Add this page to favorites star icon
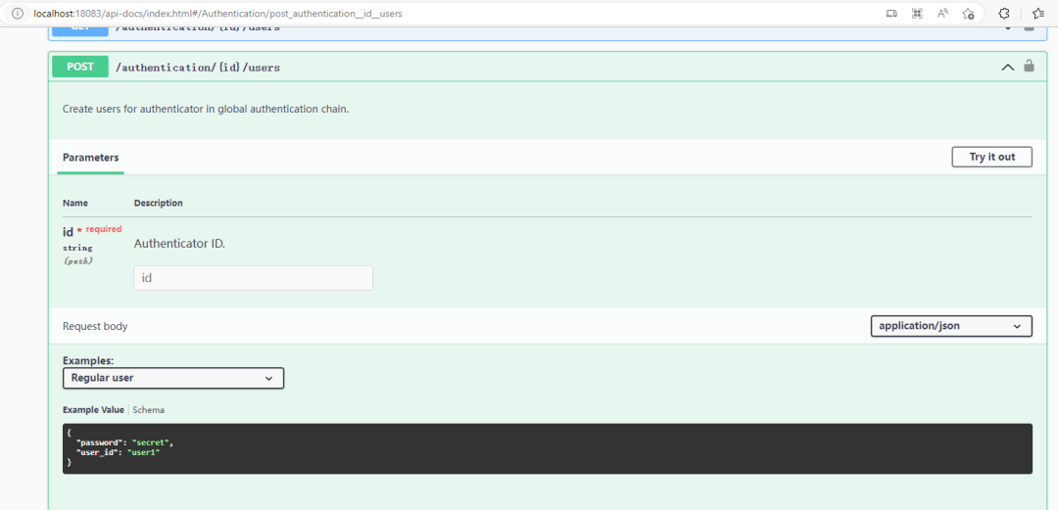Viewport: 1058px width, 510px height. [968, 14]
